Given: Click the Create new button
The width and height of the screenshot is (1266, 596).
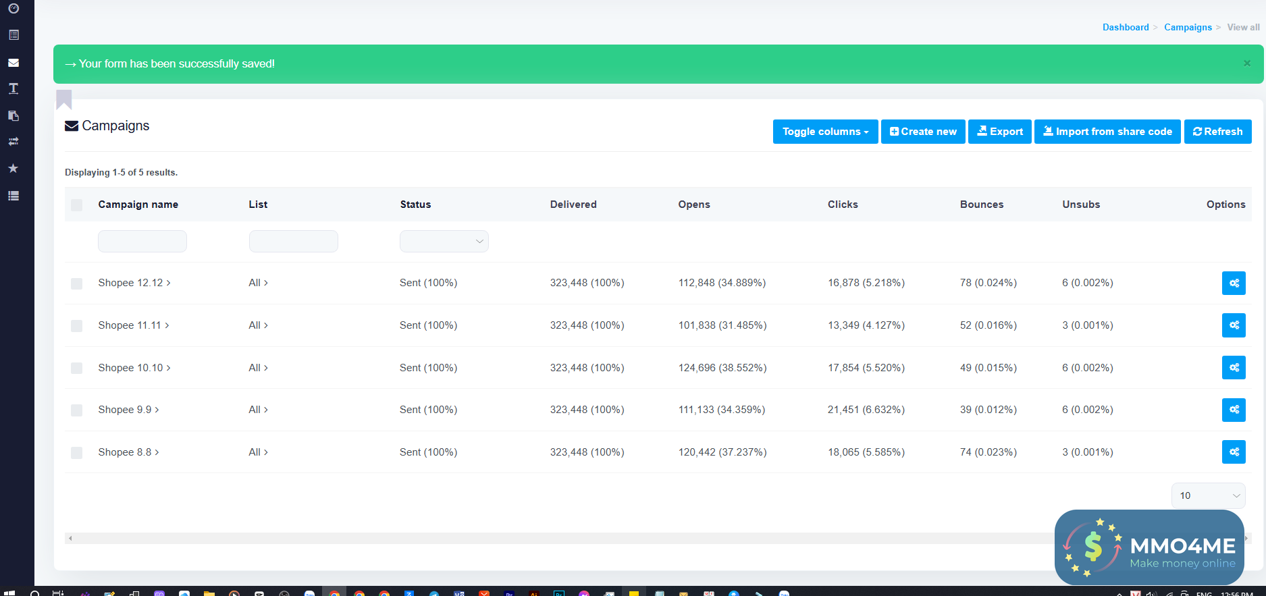Looking at the screenshot, I should [922, 132].
